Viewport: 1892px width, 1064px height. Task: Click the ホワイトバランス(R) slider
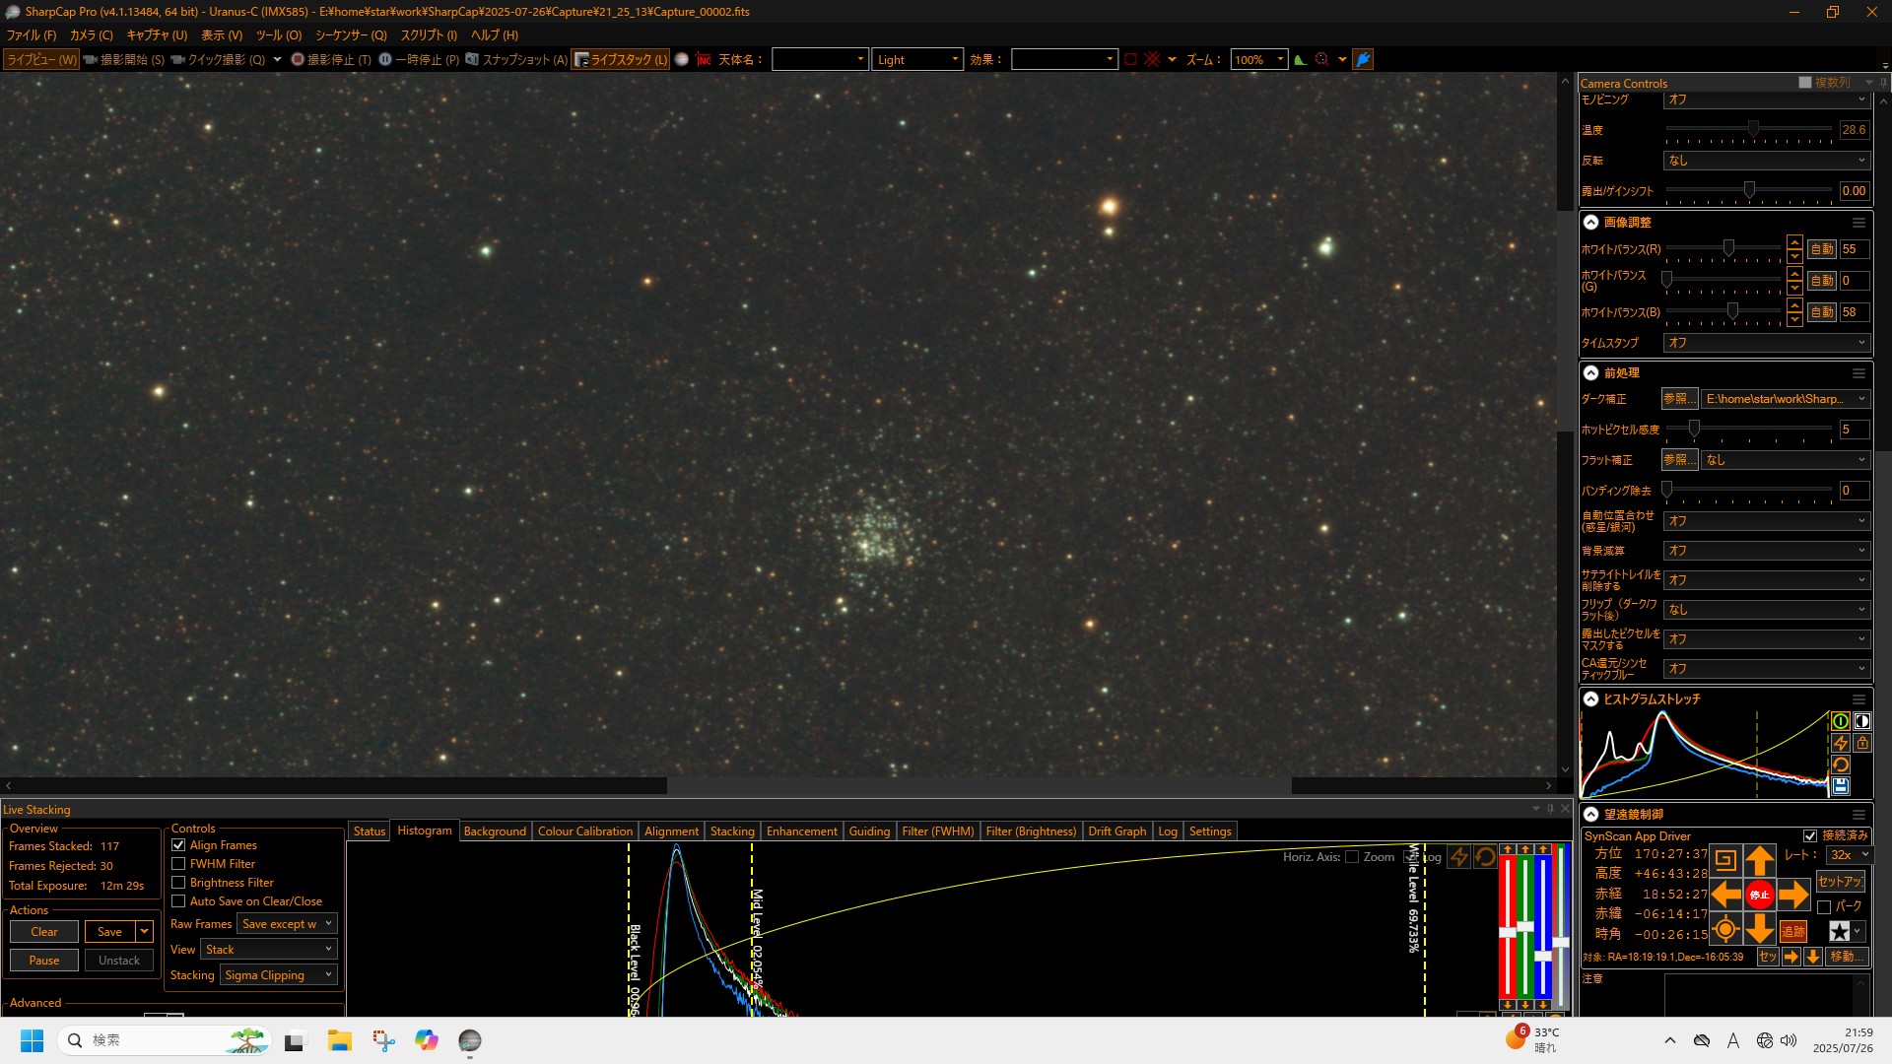1728,249
